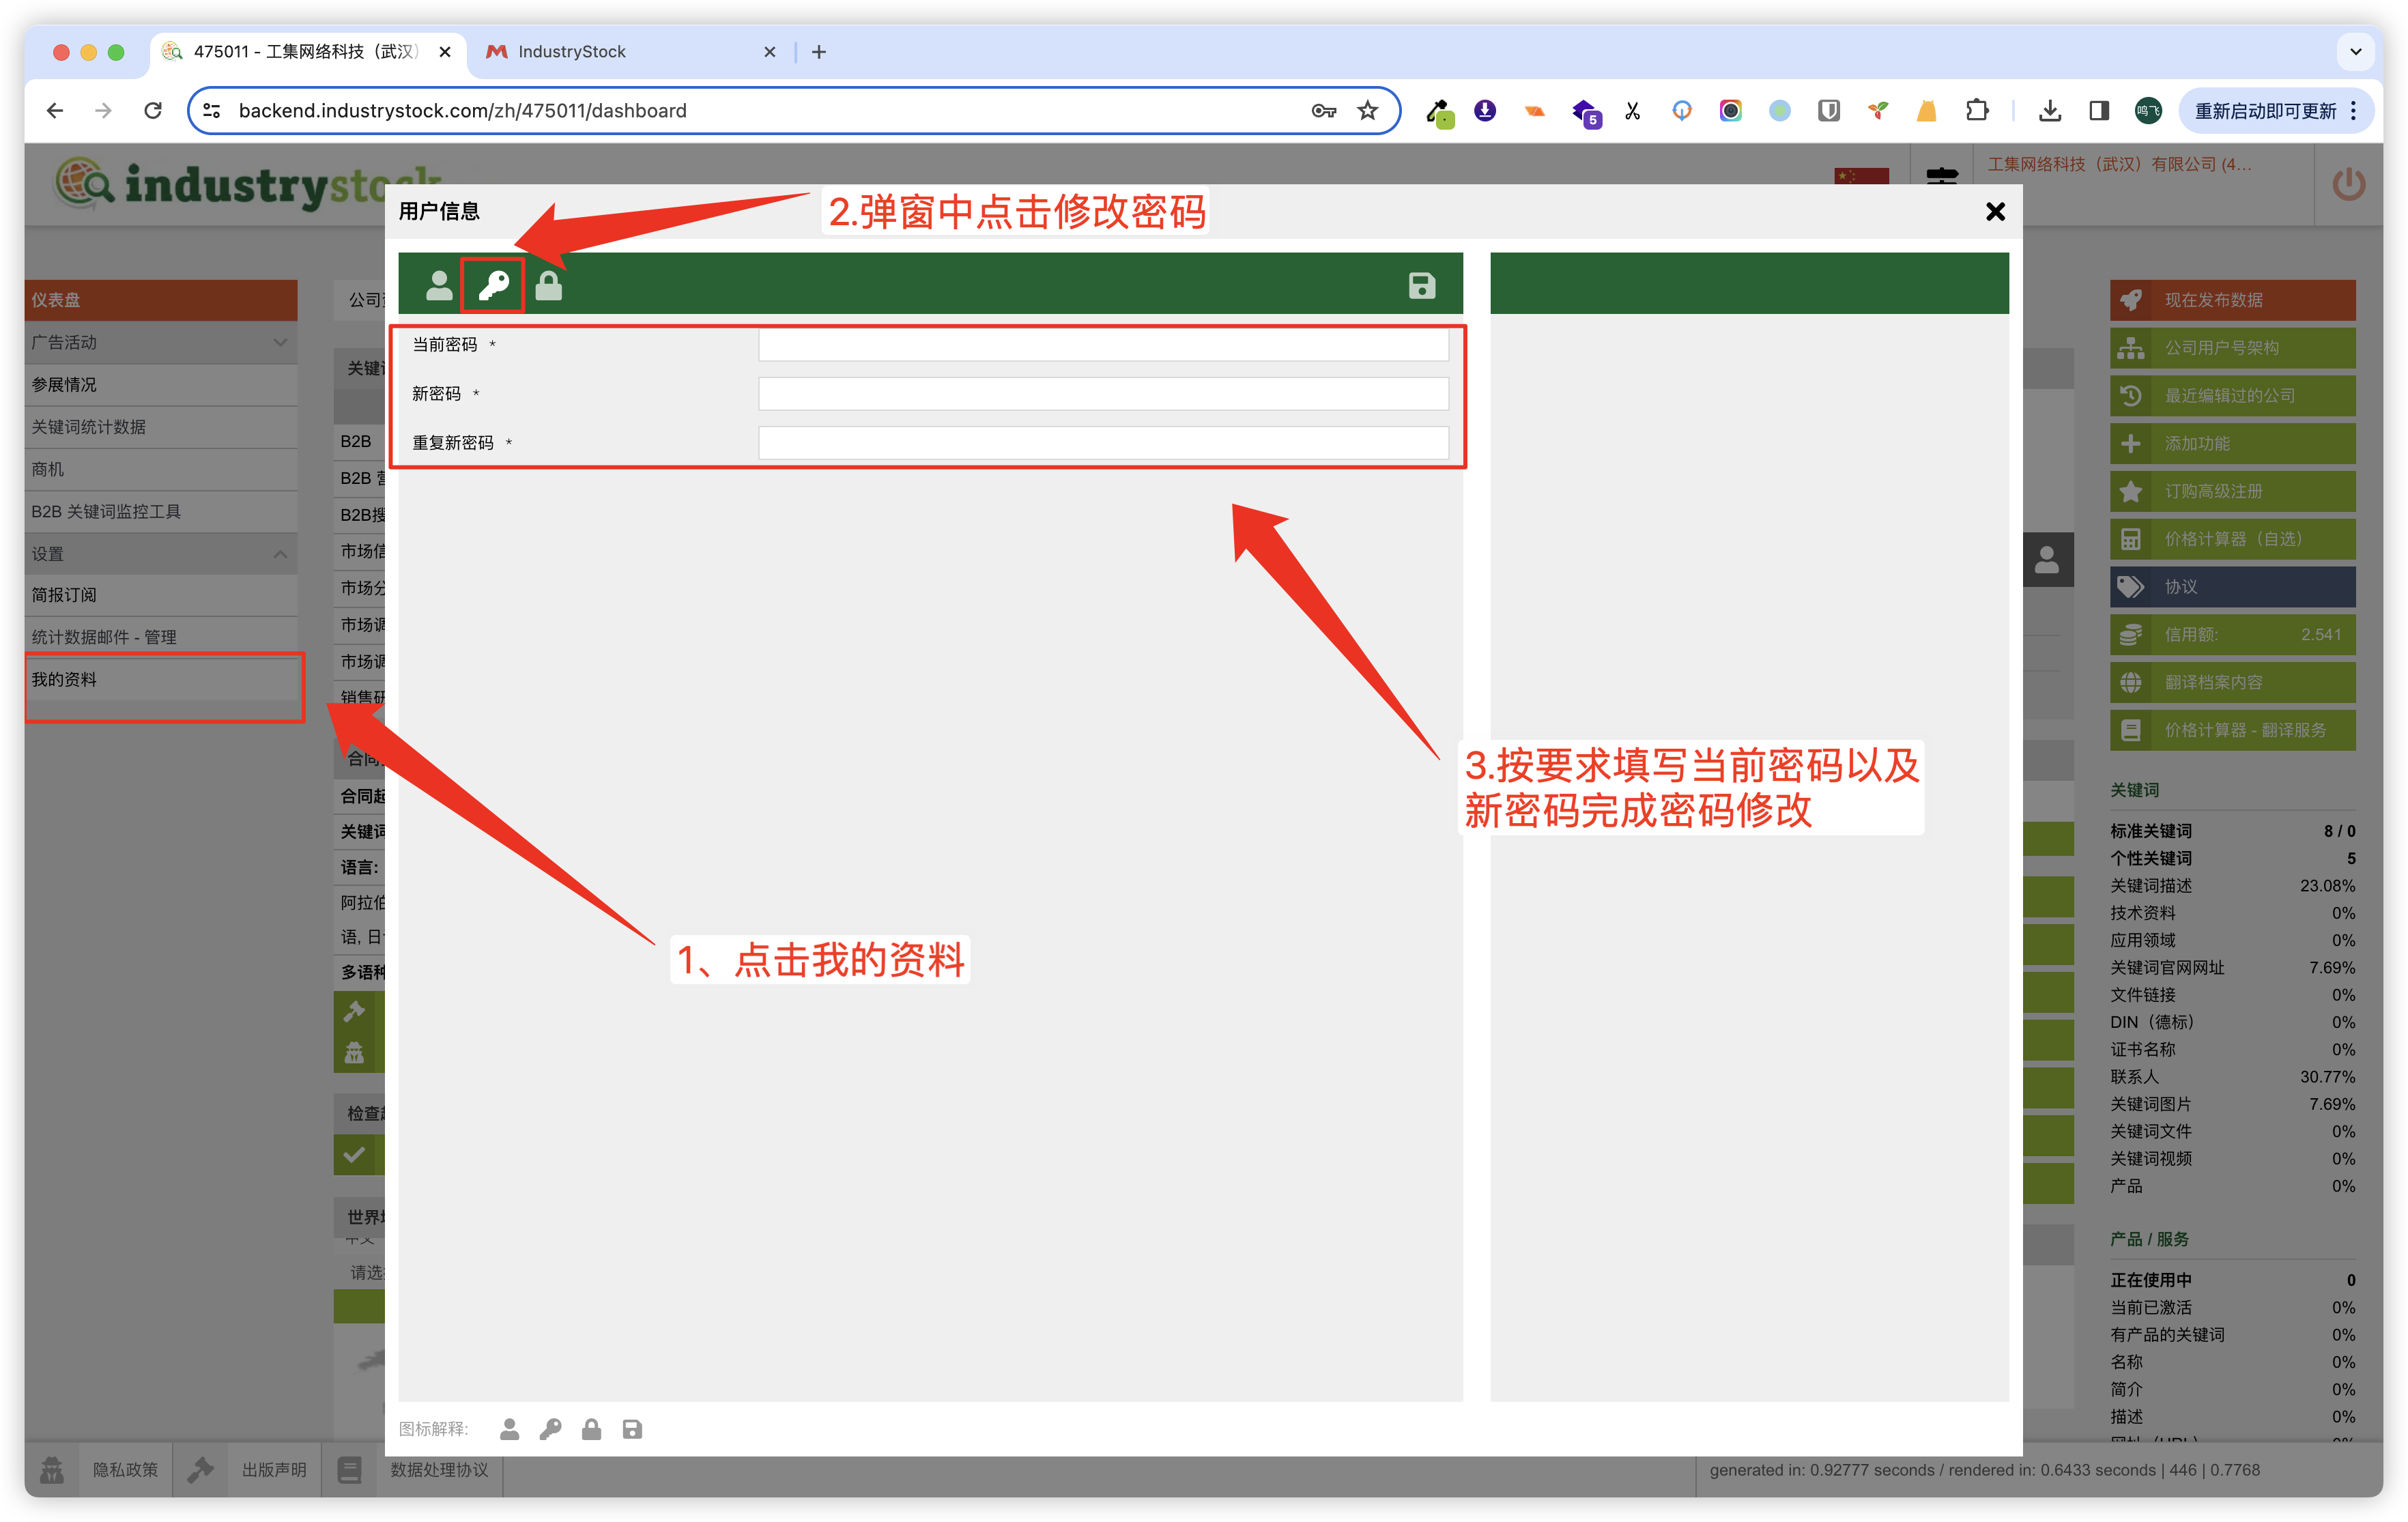Image resolution: width=2408 pixels, height=1522 pixels.
Task: Close the 用户信息 dialog
Action: point(1994,212)
